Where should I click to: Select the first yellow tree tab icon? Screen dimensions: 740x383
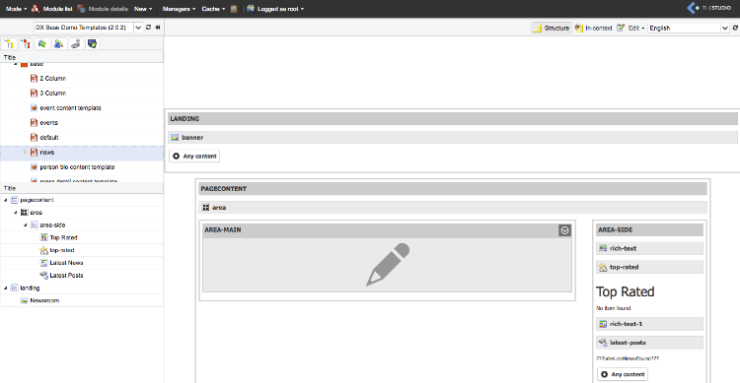point(10,43)
